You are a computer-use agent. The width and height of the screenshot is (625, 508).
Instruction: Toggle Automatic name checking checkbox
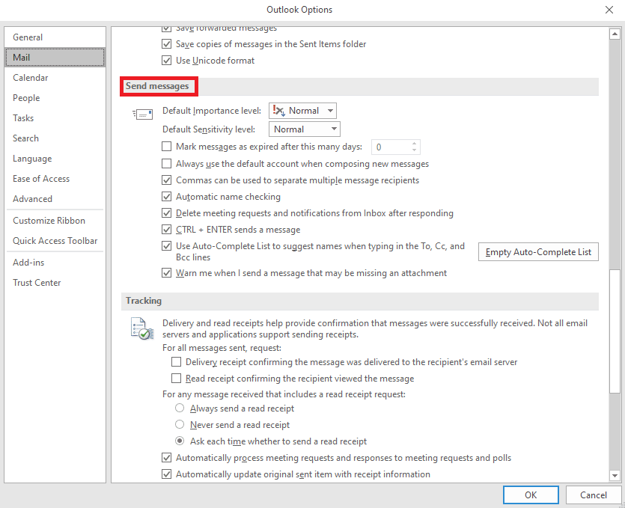click(x=167, y=197)
